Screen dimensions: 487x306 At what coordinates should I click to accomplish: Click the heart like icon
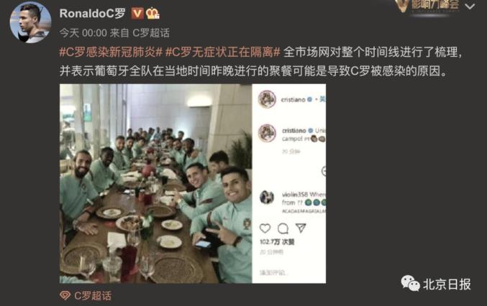pyautogui.click(x=265, y=228)
